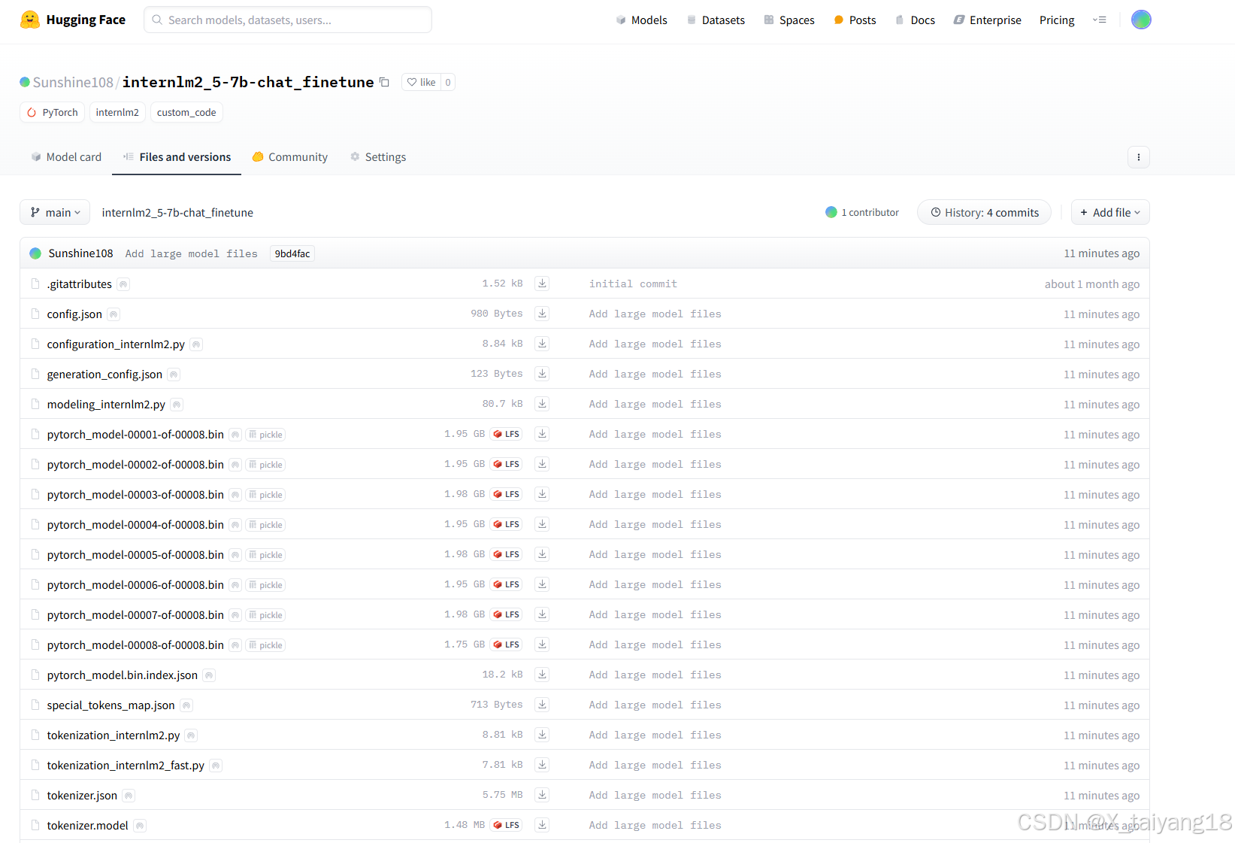Open Datasets in the top navigation
Image resolution: width=1235 pixels, height=843 pixels.
tap(715, 20)
